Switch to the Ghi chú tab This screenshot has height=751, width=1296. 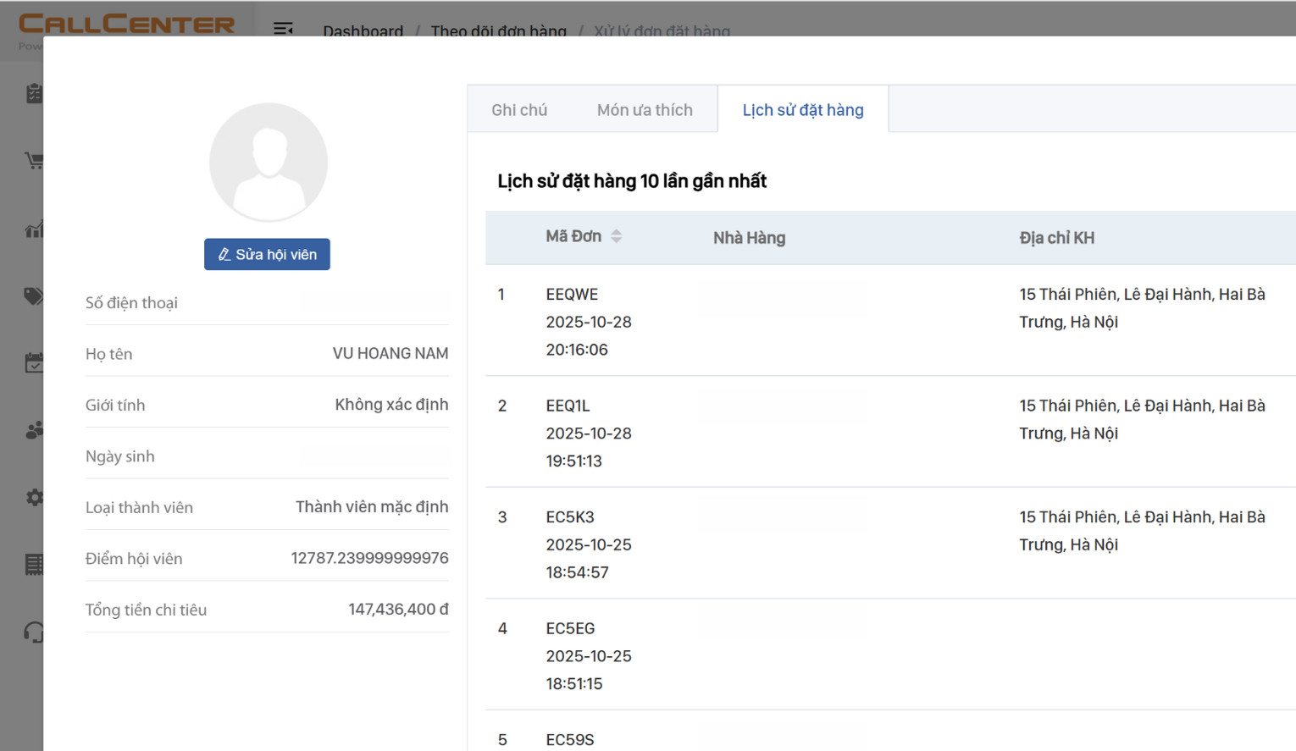click(519, 110)
